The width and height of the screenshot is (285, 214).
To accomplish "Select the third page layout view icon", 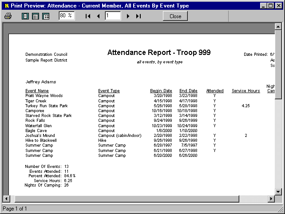I will pyautogui.click(x=46, y=16).
